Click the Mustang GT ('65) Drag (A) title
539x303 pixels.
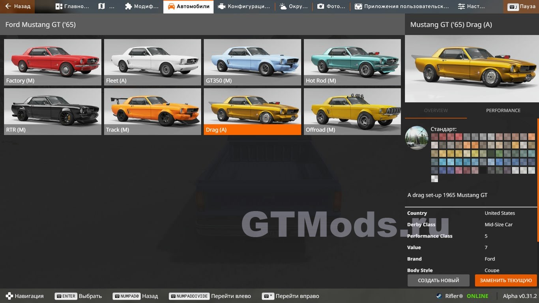click(x=451, y=24)
